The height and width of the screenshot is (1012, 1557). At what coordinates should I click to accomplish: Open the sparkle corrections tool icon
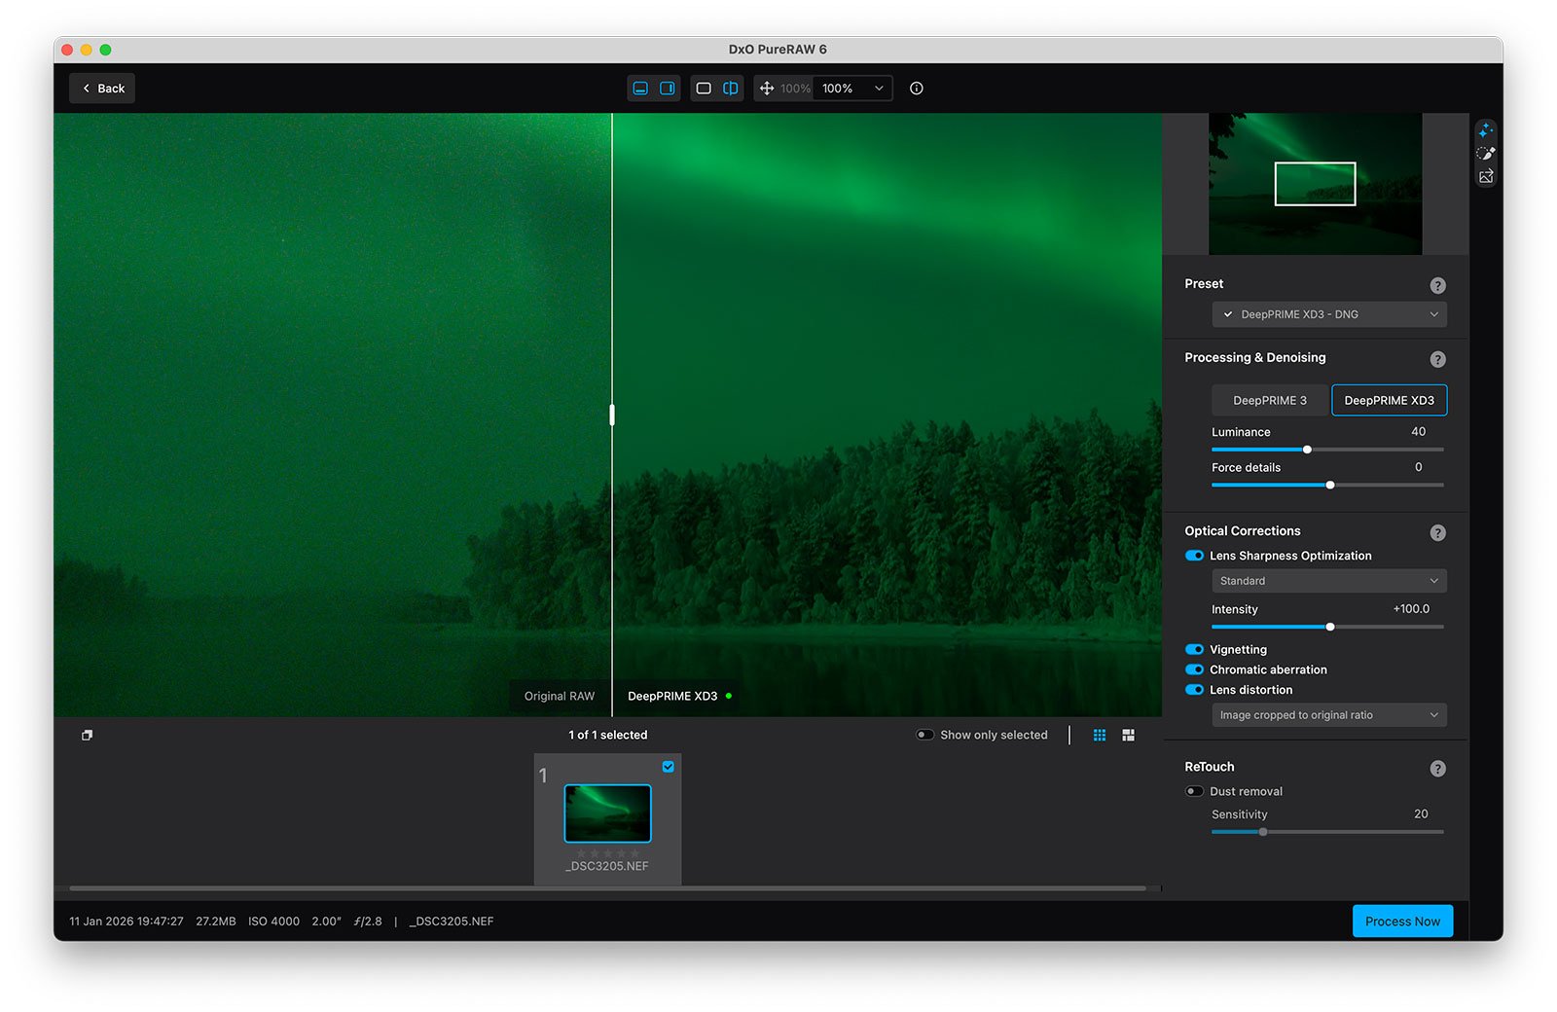1485,130
